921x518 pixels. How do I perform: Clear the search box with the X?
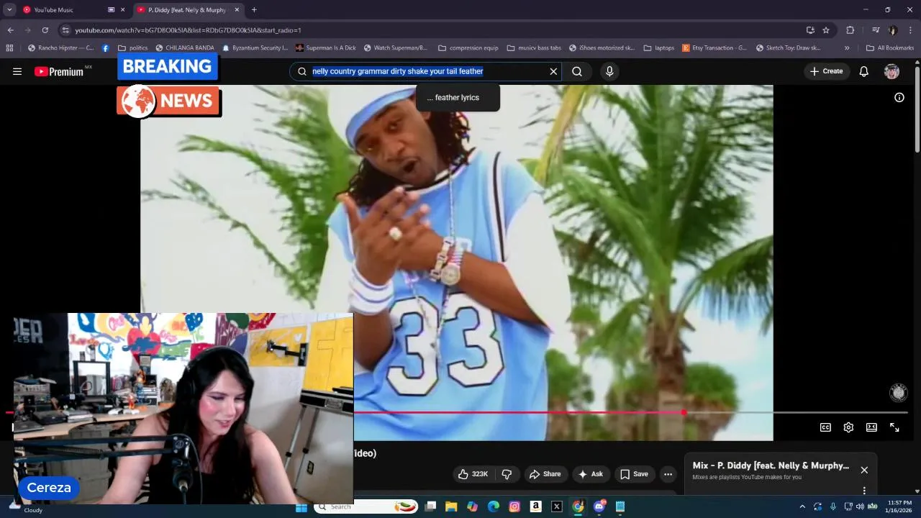tap(553, 71)
